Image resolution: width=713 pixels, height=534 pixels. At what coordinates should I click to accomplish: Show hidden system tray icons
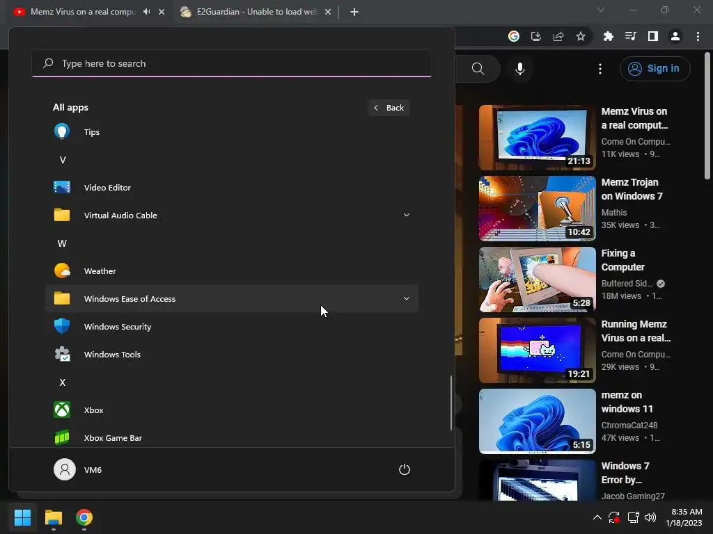[x=597, y=517]
